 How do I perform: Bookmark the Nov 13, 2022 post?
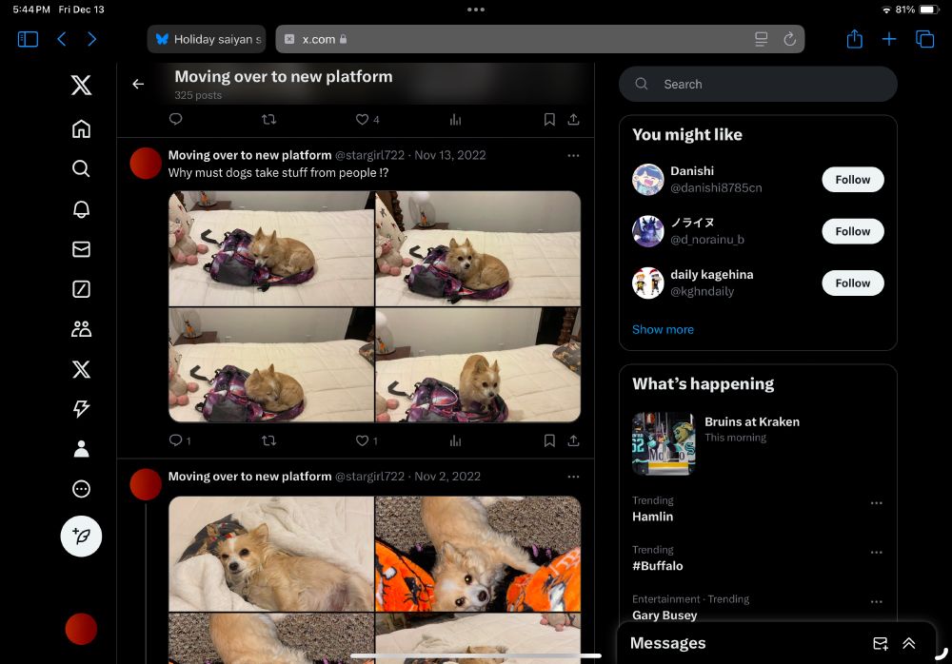click(x=549, y=440)
